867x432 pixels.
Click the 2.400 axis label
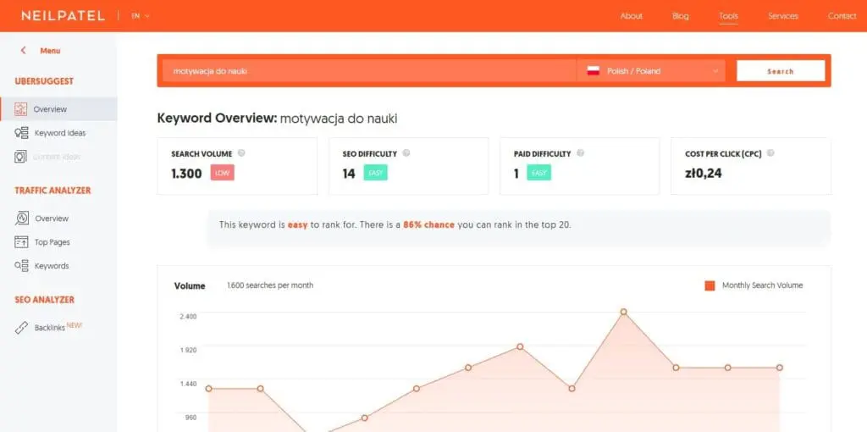[x=188, y=317]
